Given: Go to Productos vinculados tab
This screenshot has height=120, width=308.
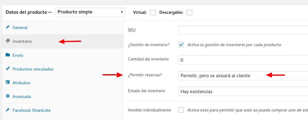Looking at the screenshot, I should pyautogui.click(x=63, y=69).
